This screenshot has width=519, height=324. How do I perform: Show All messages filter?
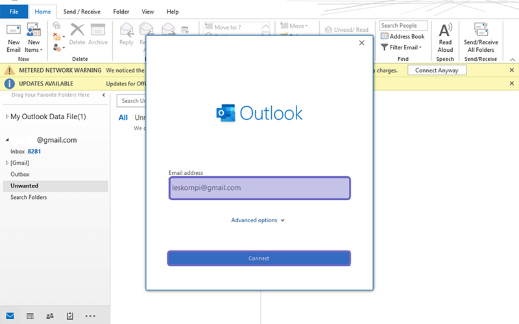[x=123, y=117]
